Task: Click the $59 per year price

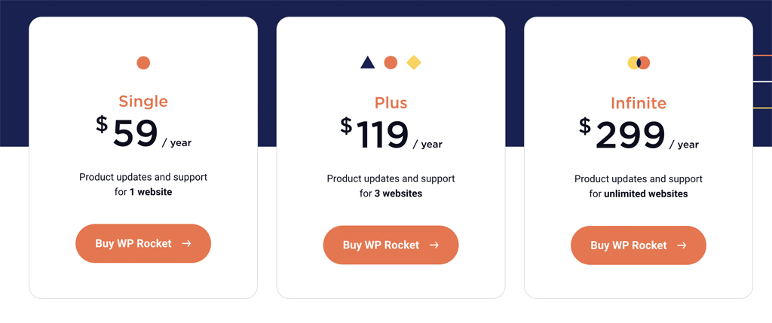Action: 143,133
